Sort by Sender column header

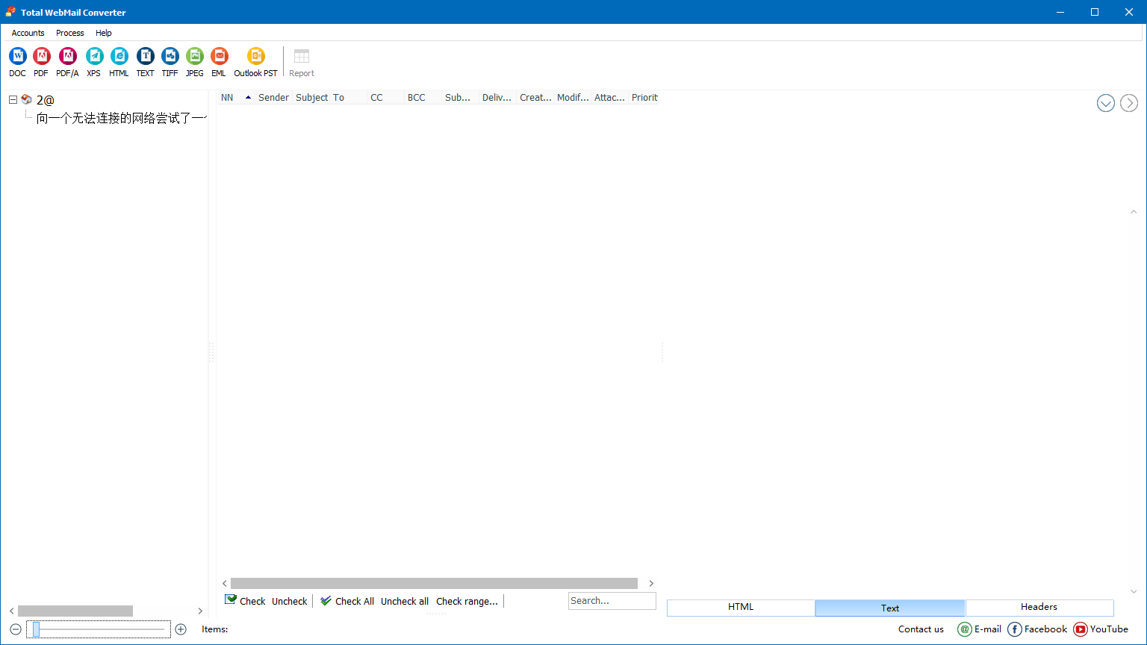(x=273, y=98)
